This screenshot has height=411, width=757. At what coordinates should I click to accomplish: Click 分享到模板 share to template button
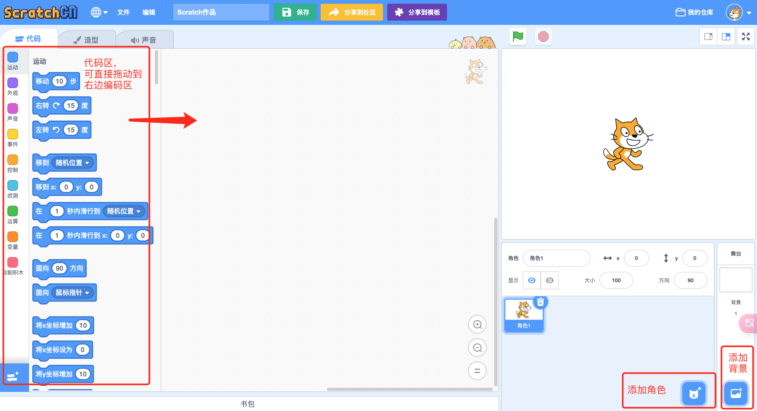[417, 12]
